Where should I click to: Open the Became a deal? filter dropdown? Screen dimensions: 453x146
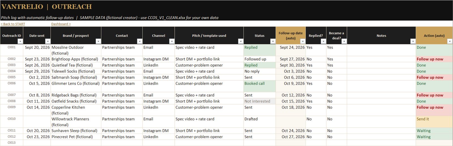(344, 41)
